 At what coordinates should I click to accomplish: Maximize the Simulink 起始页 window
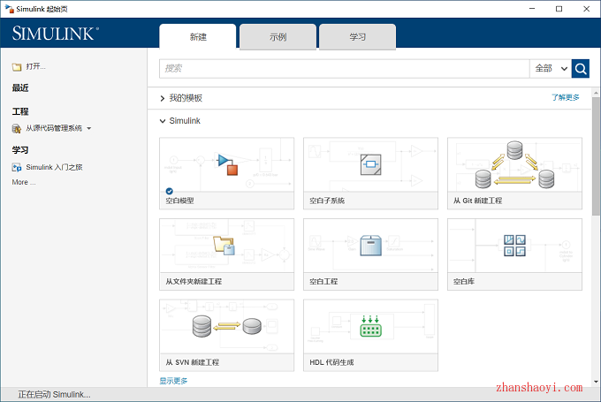[x=559, y=9]
